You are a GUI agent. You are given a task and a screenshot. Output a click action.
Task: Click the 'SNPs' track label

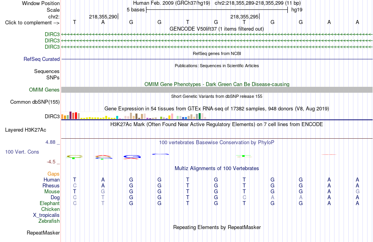[x=53, y=77]
